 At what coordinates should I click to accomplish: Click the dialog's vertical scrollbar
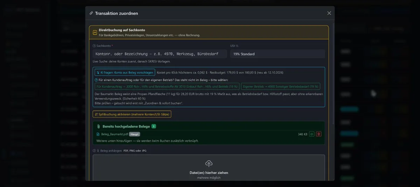[x=333, y=74]
